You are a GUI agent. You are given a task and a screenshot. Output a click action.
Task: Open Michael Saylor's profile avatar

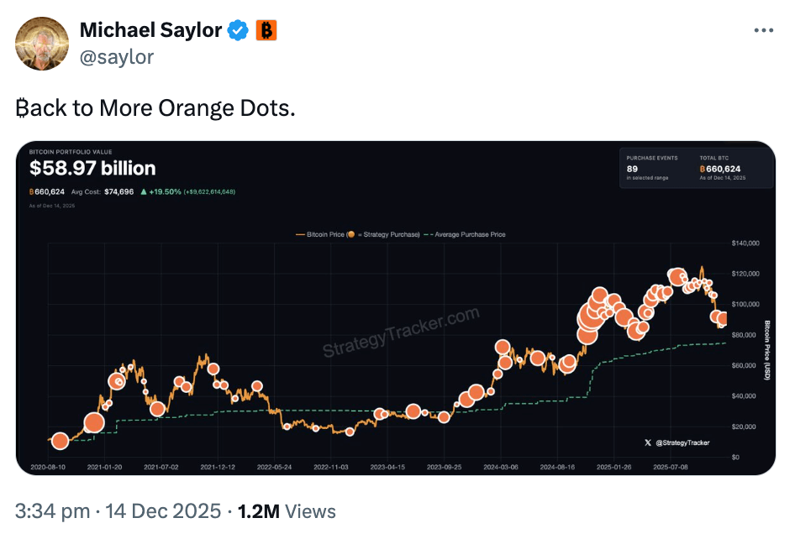pos(42,43)
